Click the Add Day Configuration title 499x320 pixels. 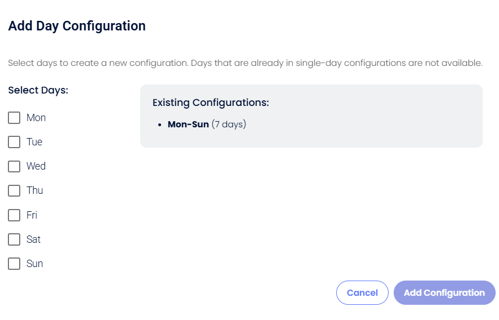pos(77,26)
